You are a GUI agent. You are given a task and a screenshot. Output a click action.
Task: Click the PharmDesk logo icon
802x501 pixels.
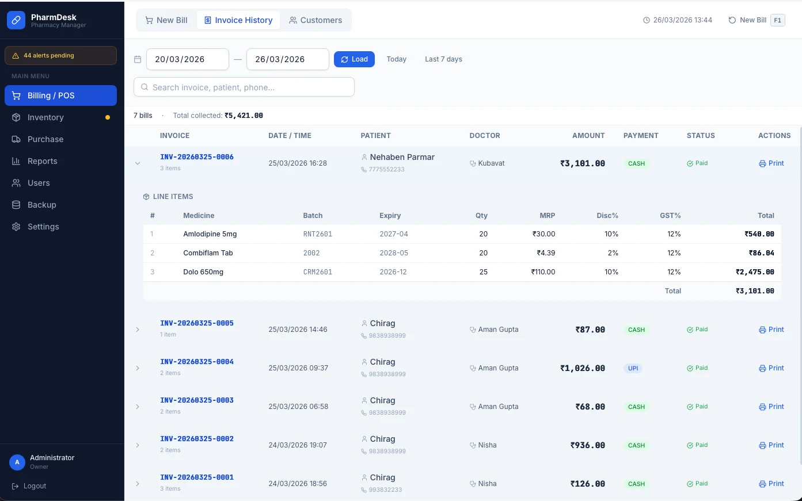(16, 21)
